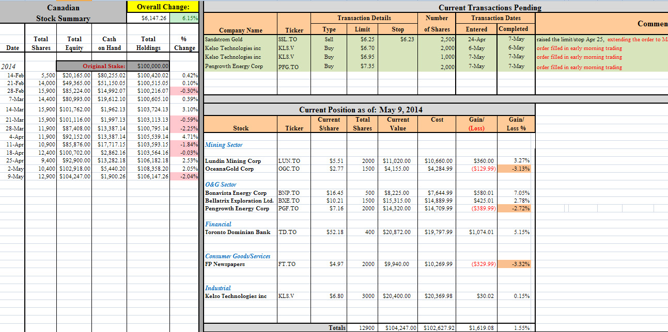Select the Toronto Dominian Bank cell
The height and width of the screenshot is (332, 668).
tap(241, 233)
